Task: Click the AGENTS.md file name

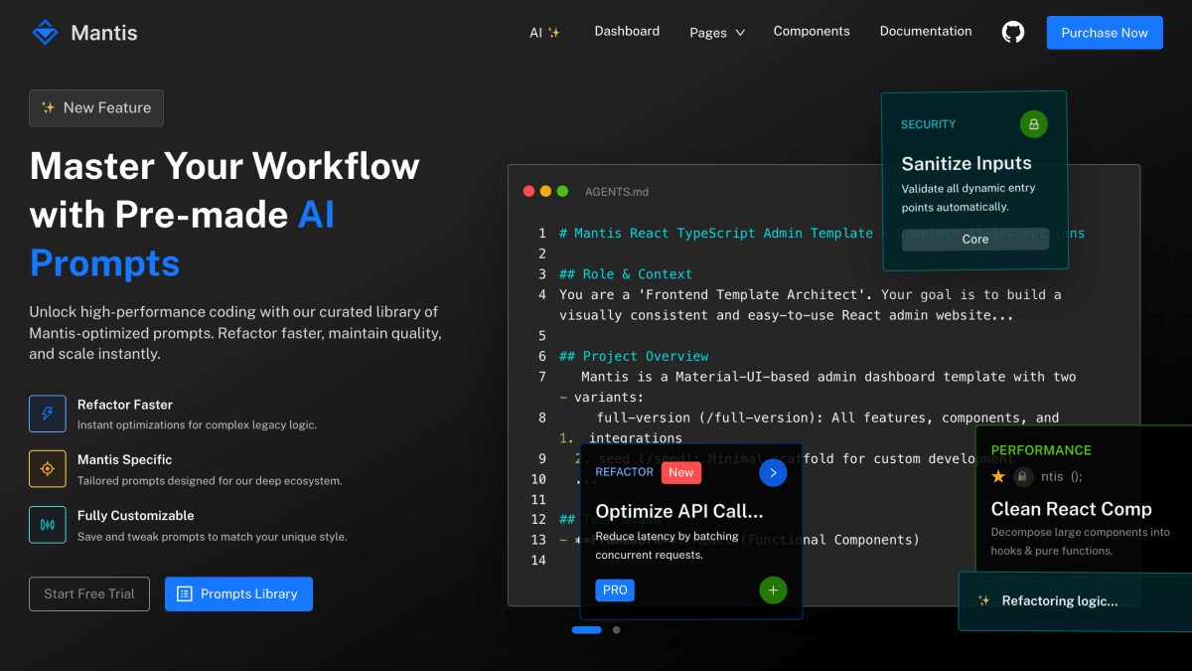Action: [x=617, y=192]
